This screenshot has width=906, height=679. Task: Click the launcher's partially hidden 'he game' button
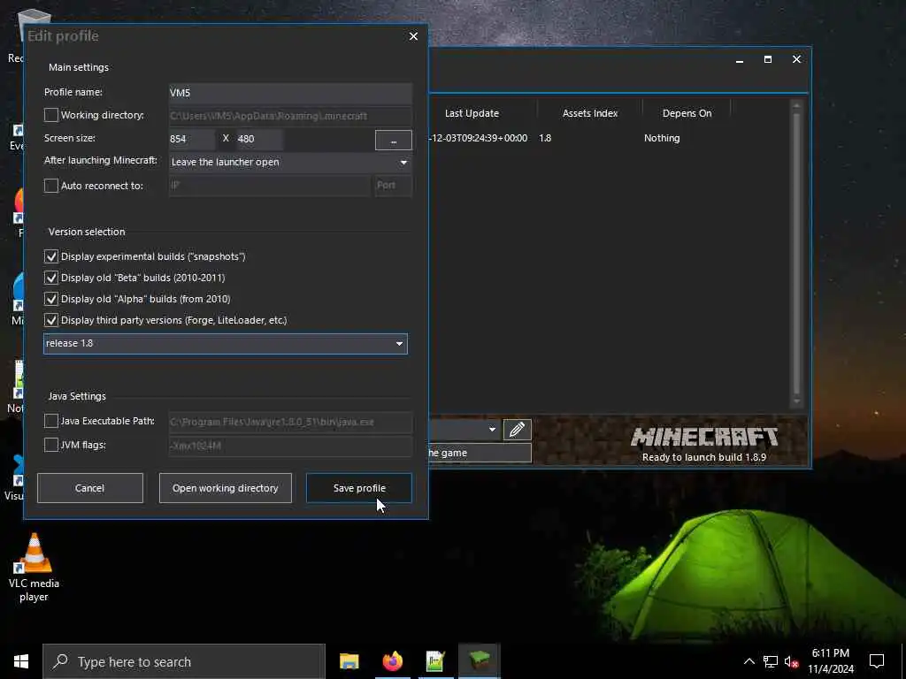click(480, 453)
